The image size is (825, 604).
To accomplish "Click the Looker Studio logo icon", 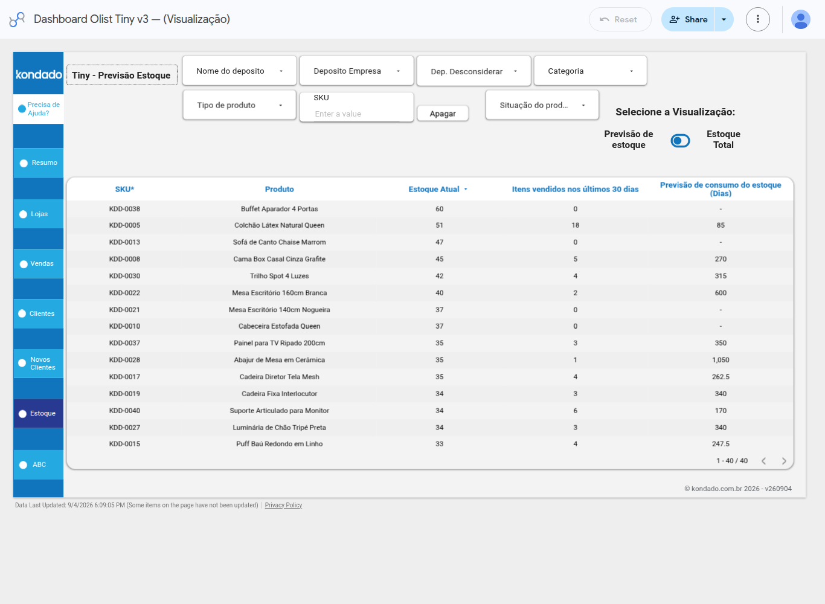I will click(17, 19).
